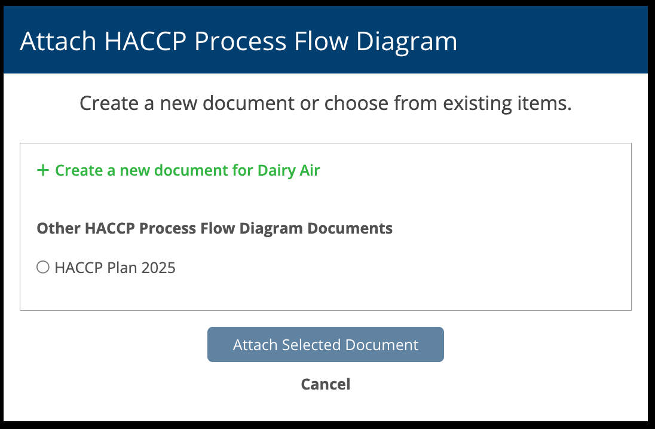
Task: Click the word Attach on the blue button
Action: tap(255, 345)
